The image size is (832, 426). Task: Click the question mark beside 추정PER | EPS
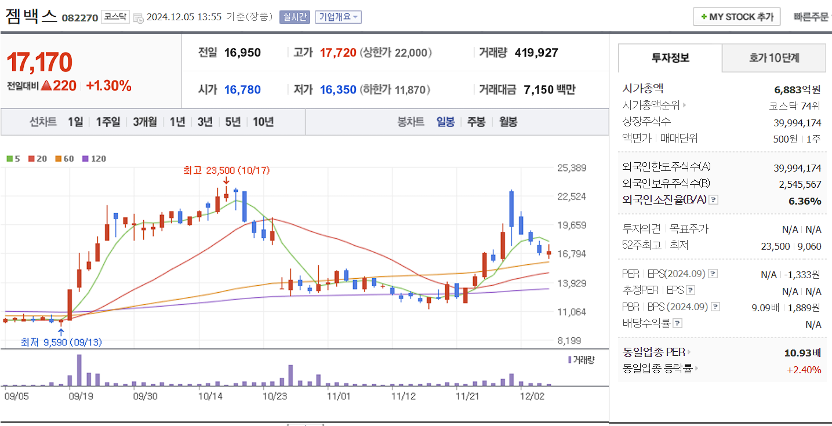click(690, 291)
